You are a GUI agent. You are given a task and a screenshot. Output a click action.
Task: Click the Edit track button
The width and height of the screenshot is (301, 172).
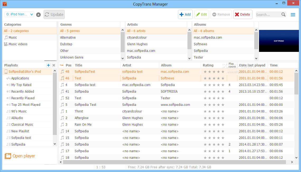coord(201,15)
